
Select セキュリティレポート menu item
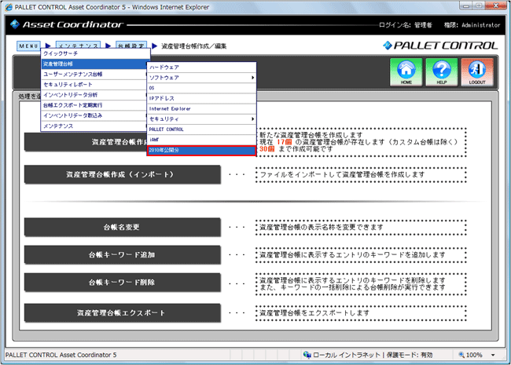point(94,85)
